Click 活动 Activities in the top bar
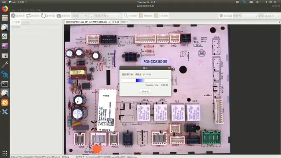 (4, 2)
